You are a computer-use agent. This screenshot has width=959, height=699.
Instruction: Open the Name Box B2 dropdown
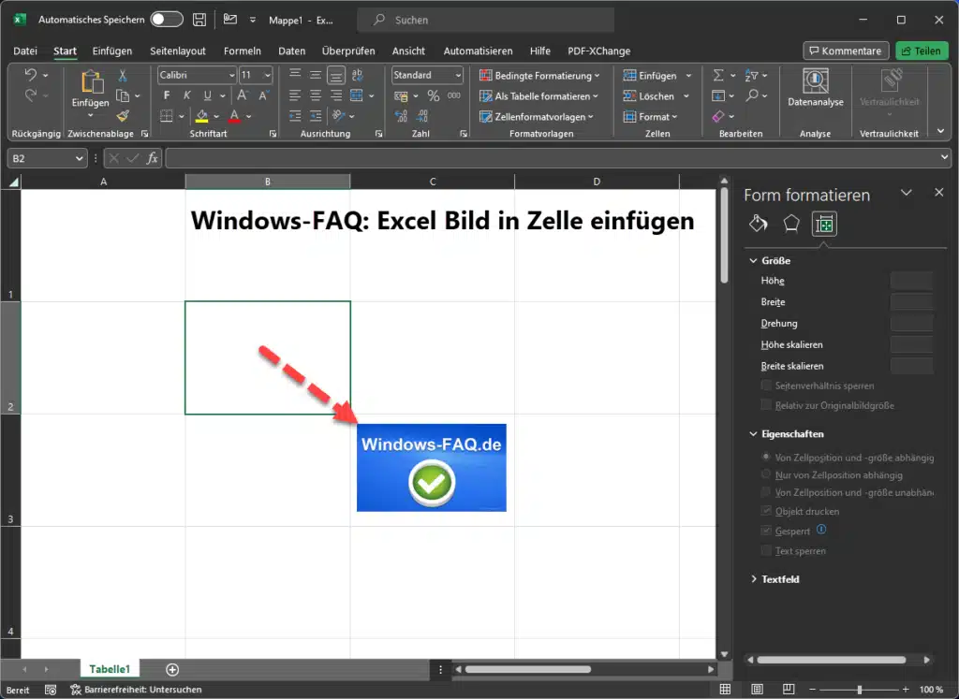pyautogui.click(x=79, y=158)
